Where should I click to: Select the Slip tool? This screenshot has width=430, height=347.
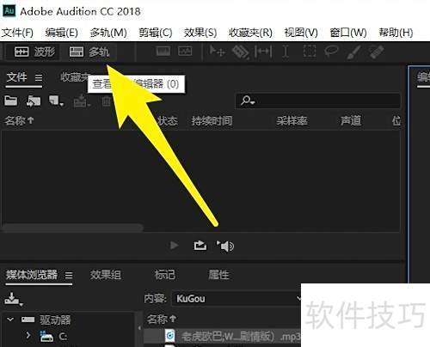tap(263, 52)
